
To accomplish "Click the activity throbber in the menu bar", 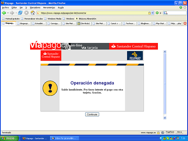I will pos(185,7).
